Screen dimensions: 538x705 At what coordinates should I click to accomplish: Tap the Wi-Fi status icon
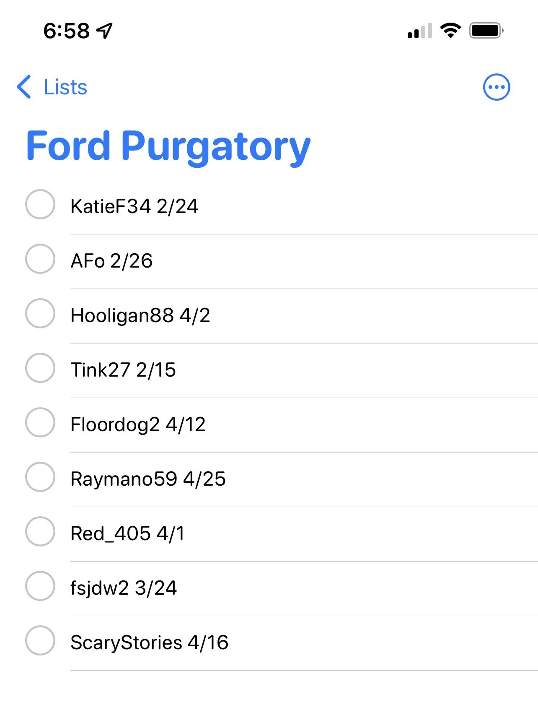(450, 31)
